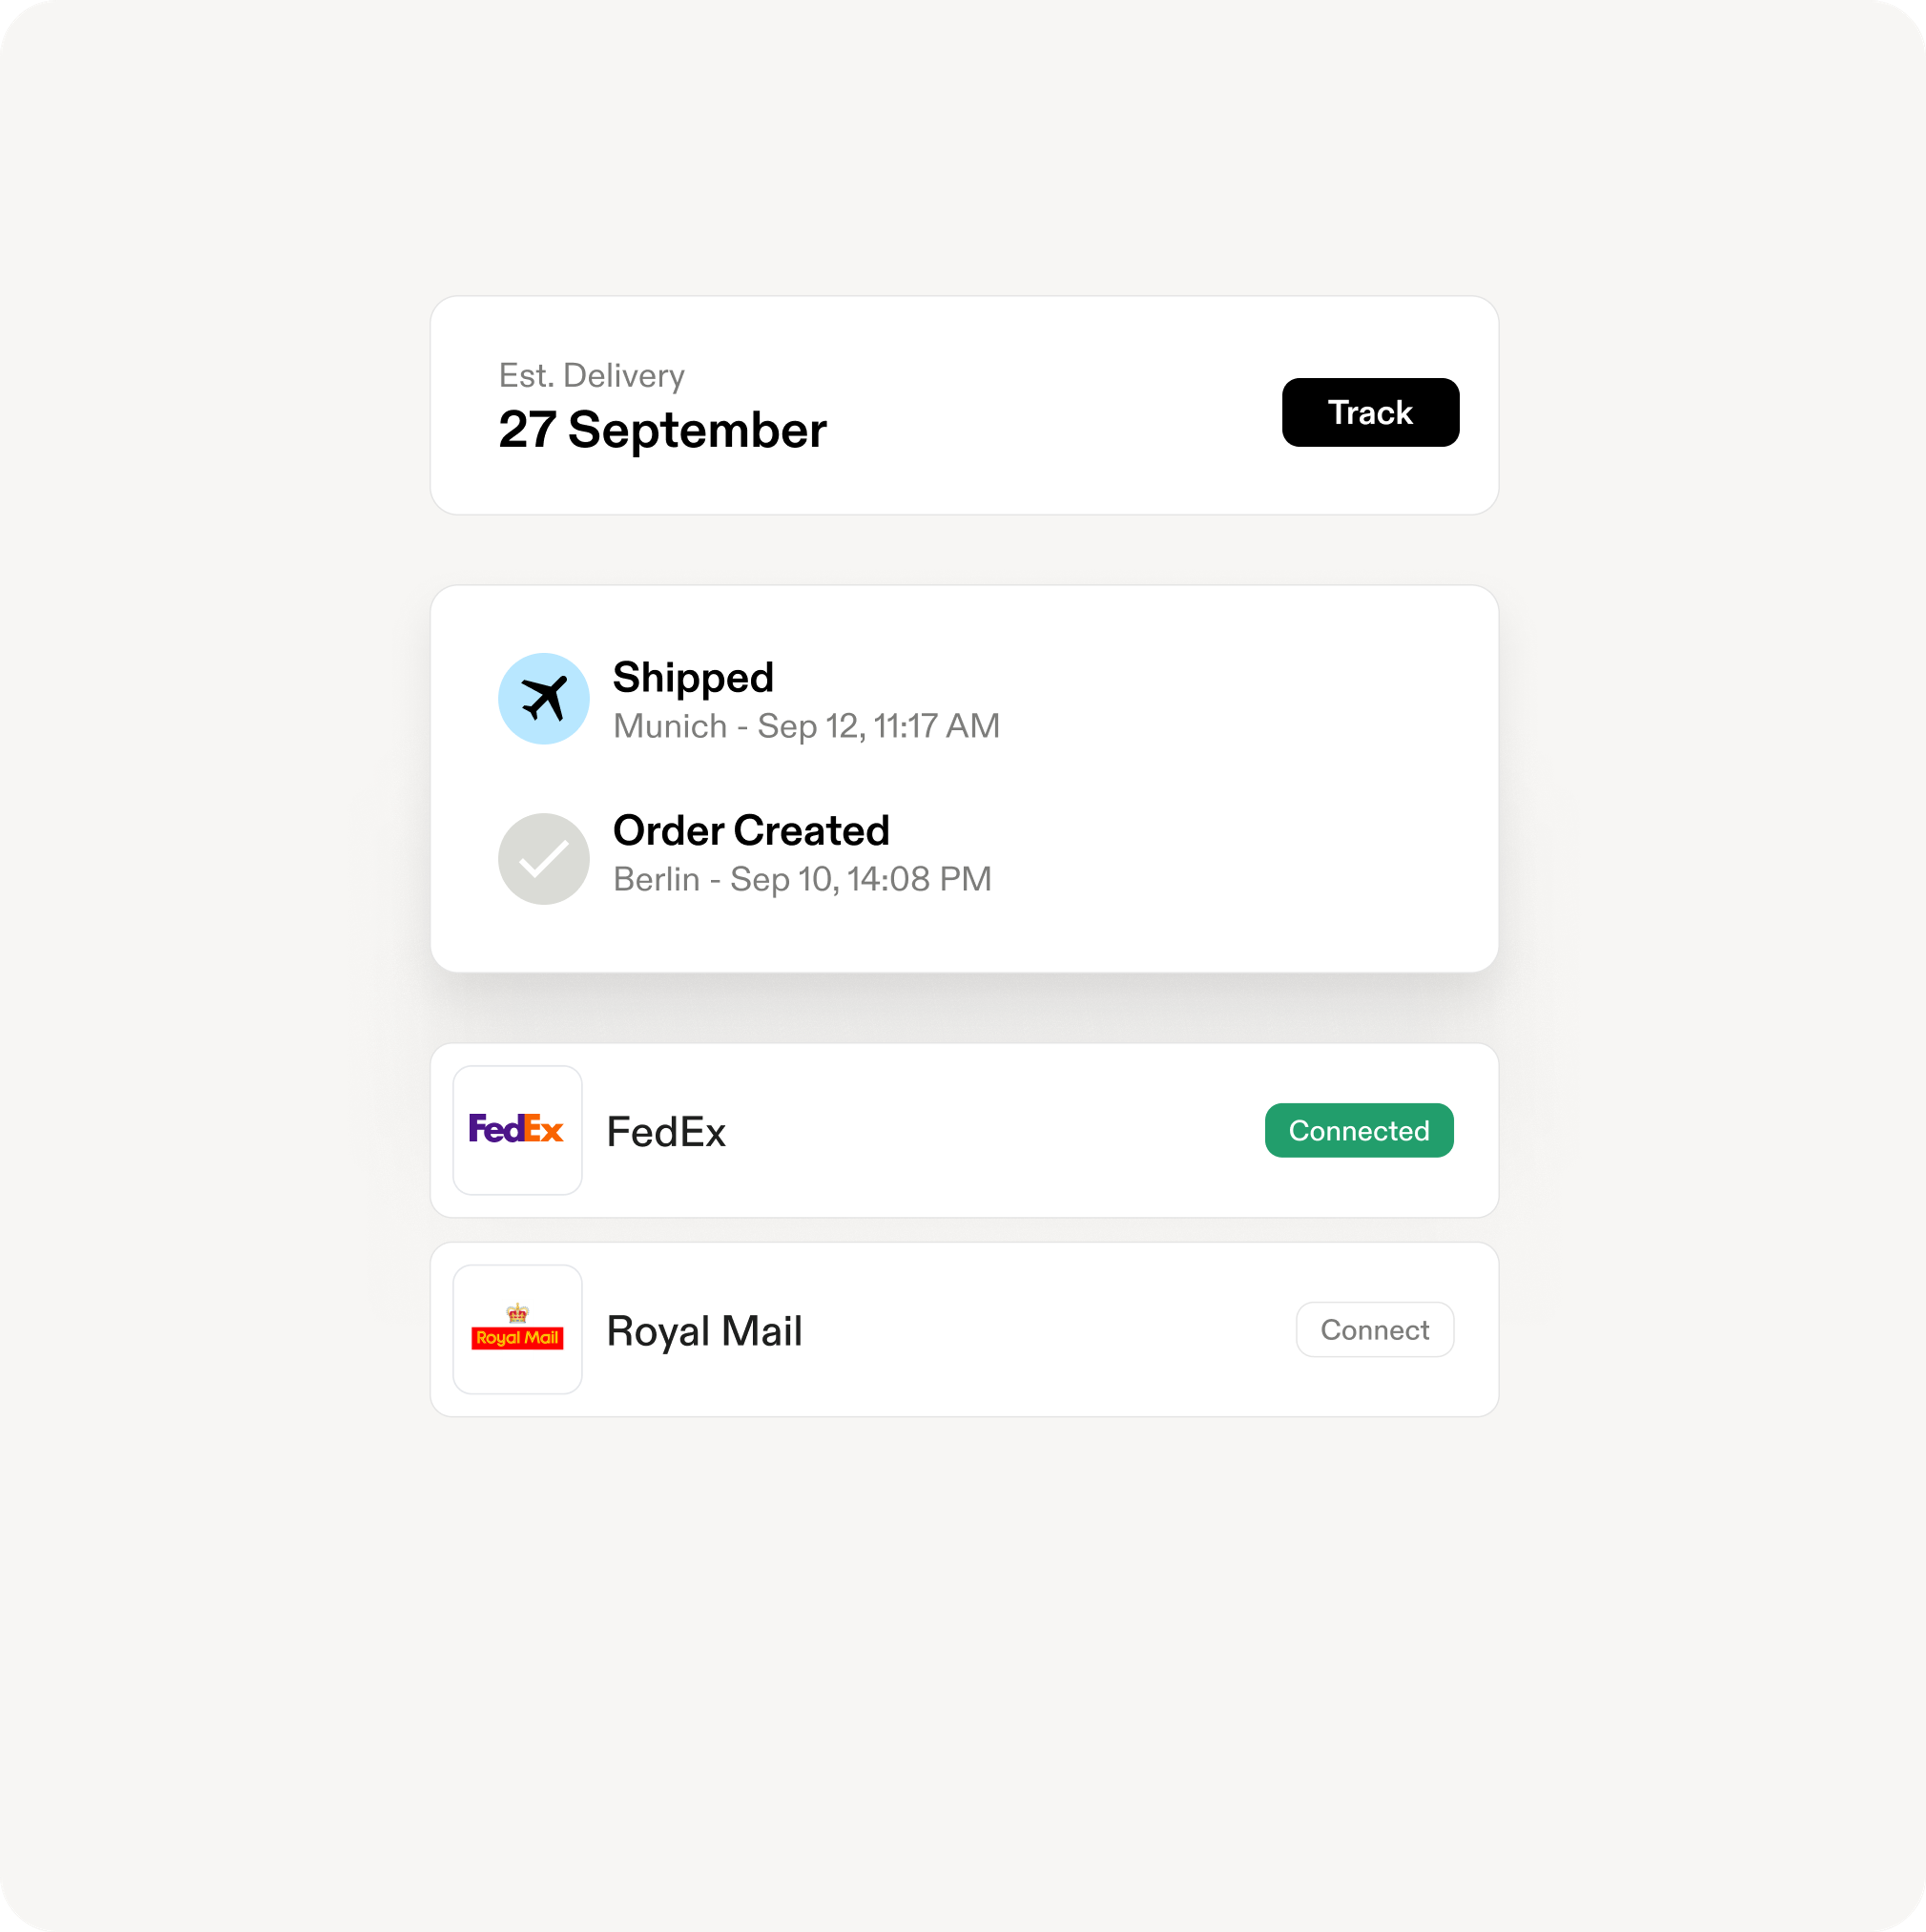Select the Shipped status heading
1926x1932 pixels.
tap(693, 677)
